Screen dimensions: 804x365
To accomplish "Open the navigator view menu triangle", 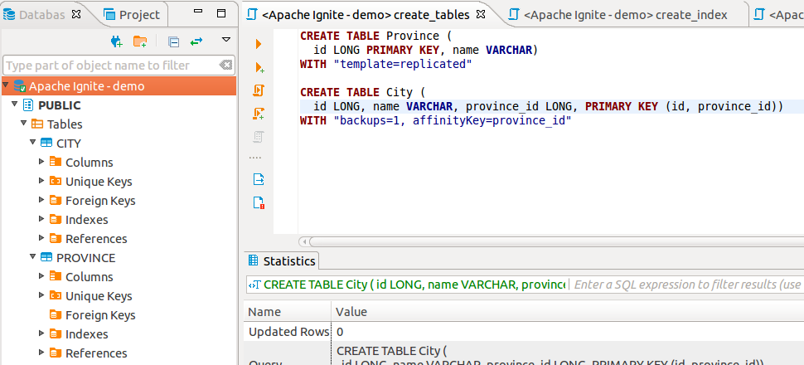I will coord(226,40).
